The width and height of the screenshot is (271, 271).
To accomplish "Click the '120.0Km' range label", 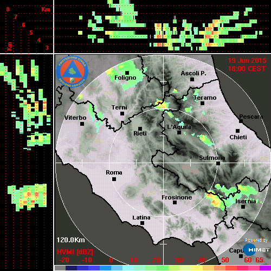I will click(x=70, y=240).
